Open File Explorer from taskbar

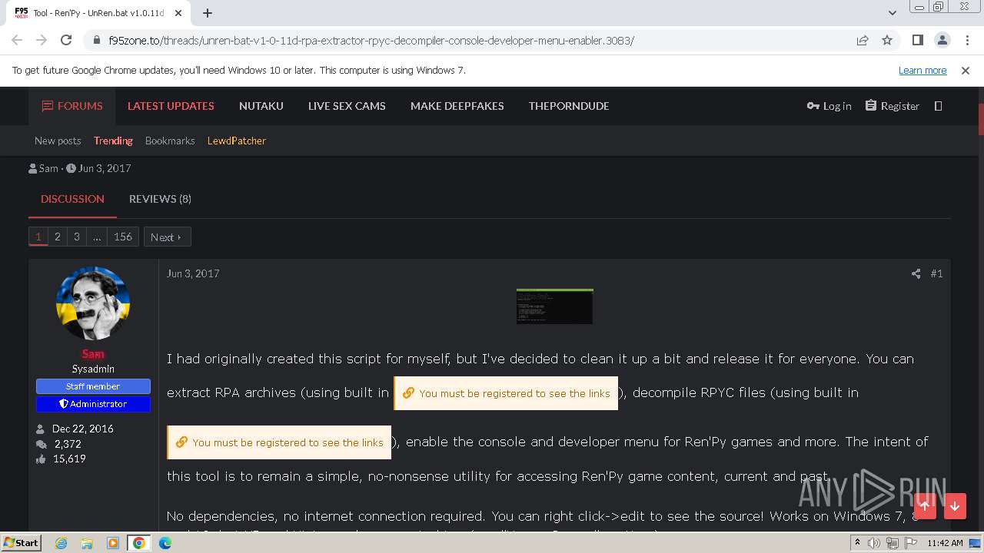coord(87,543)
